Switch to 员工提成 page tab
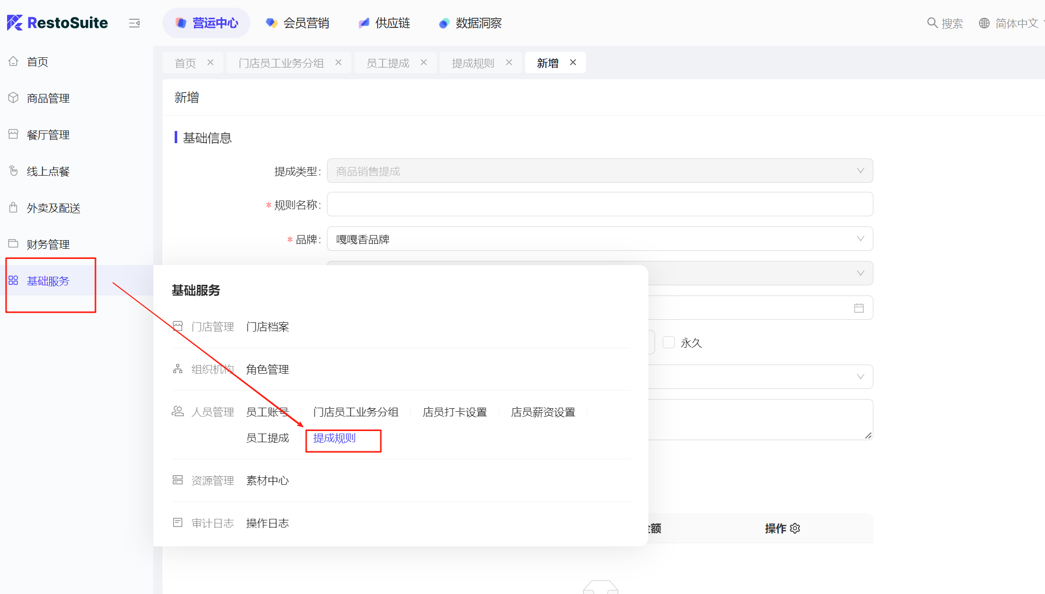The height and width of the screenshot is (594, 1045). (x=388, y=63)
